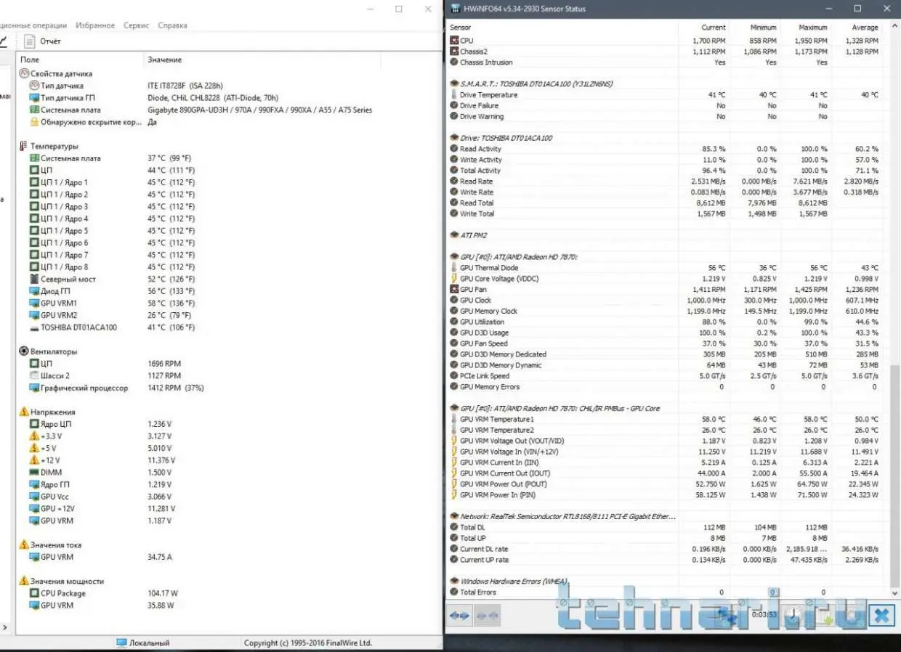Click the Значения мощности warning icon

[x=24, y=581]
